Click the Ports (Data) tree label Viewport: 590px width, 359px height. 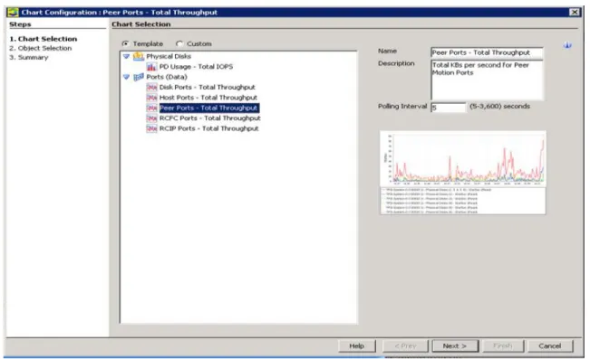(x=167, y=77)
